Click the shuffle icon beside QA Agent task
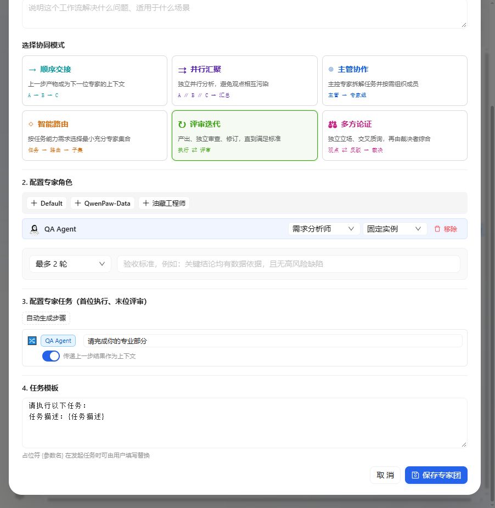This screenshot has width=495, height=508. point(32,341)
